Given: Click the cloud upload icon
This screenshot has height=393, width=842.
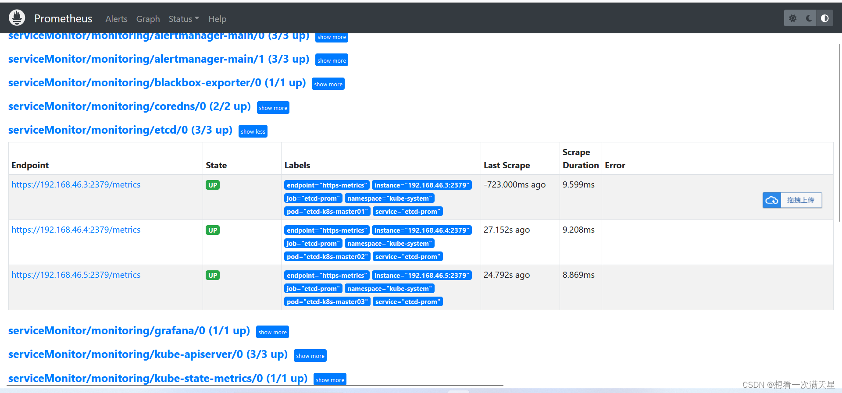Looking at the screenshot, I should point(772,200).
